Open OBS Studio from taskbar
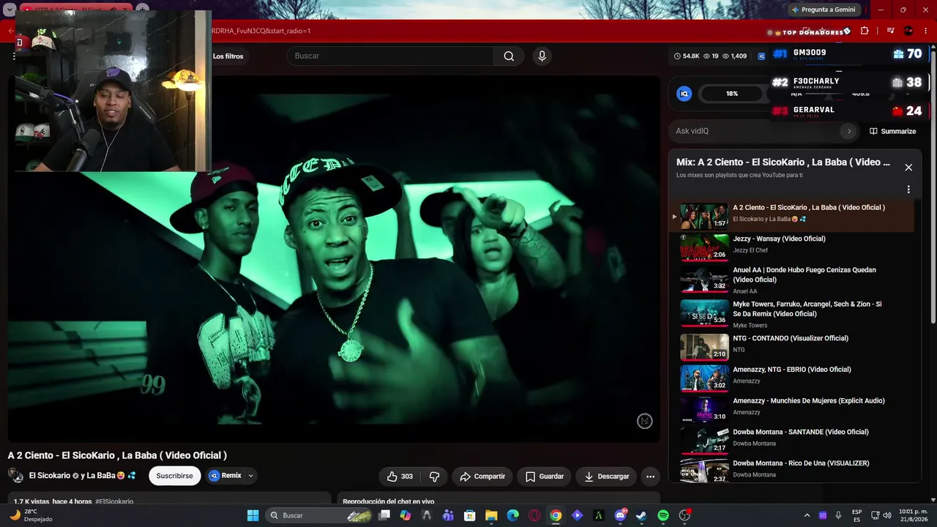937x527 pixels. pos(684,515)
